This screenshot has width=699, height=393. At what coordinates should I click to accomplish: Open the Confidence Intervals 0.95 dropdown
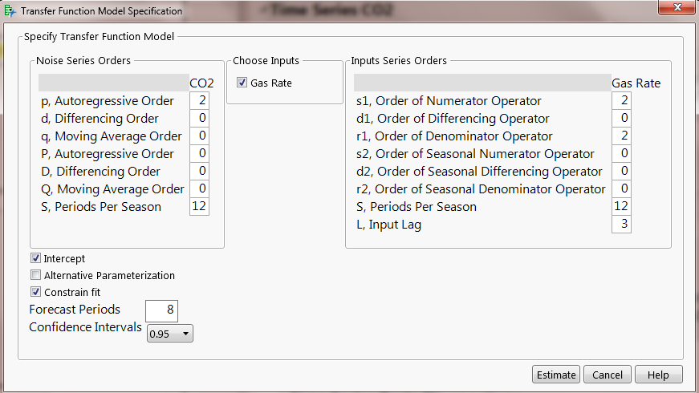pyautogui.click(x=170, y=334)
